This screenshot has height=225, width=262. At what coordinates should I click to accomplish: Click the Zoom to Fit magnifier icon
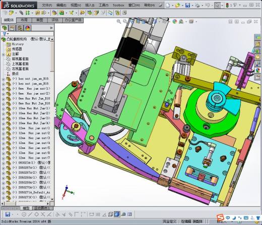coord(119,22)
